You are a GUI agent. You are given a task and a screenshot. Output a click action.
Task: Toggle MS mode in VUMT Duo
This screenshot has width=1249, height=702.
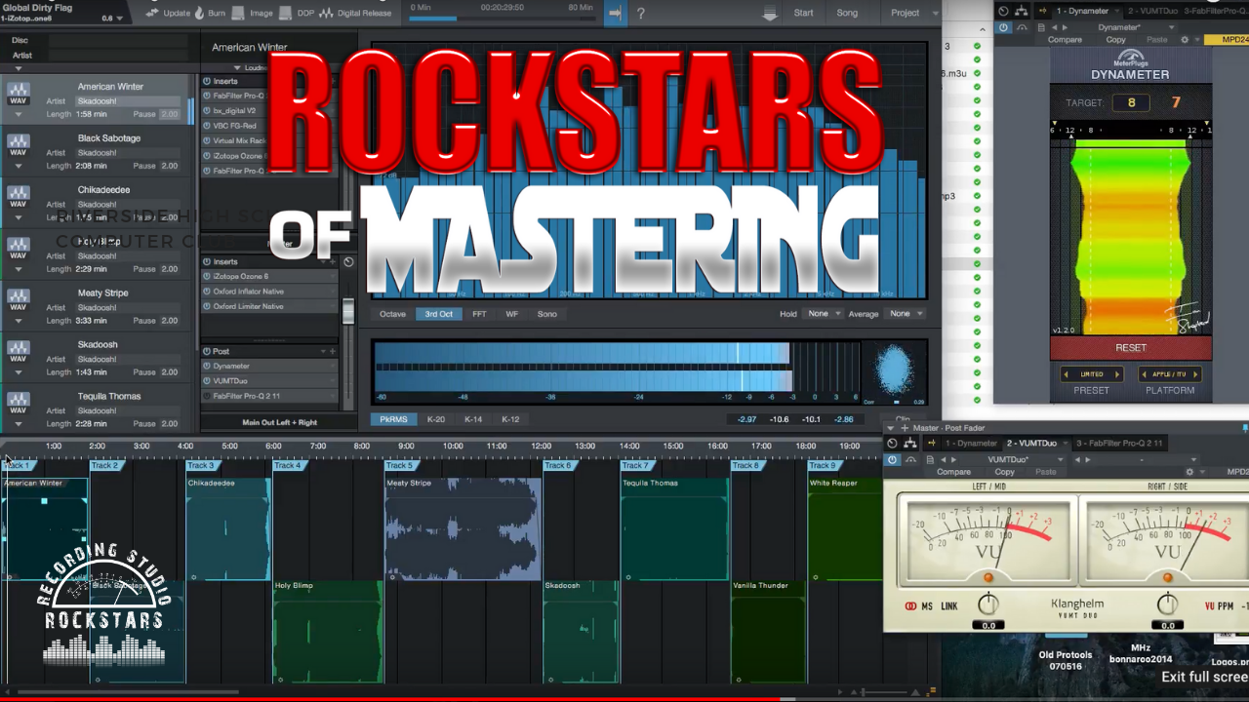tap(926, 605)
